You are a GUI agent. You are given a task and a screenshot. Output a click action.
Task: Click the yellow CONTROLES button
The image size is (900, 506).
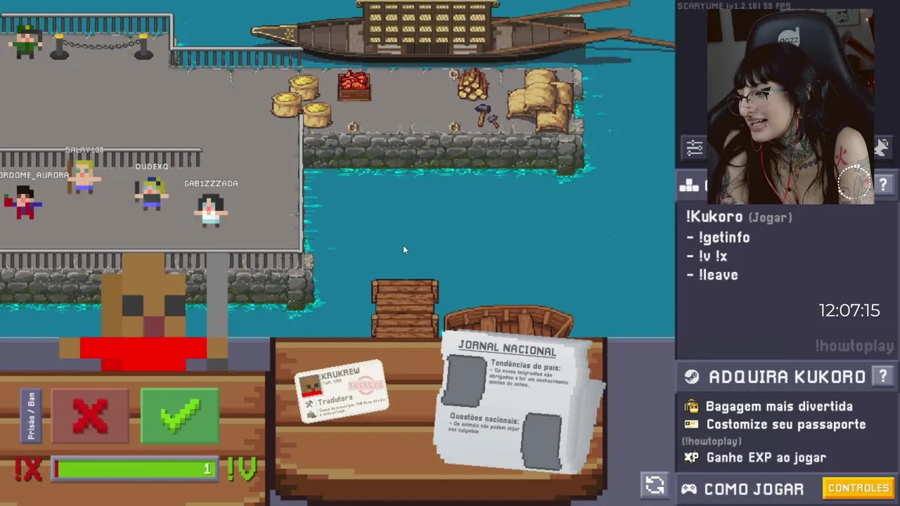click(x=859, y=488)
